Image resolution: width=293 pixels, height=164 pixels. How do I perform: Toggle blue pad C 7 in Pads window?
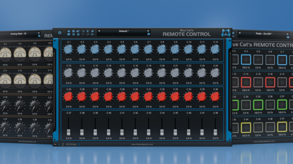[x=282, y=60]
